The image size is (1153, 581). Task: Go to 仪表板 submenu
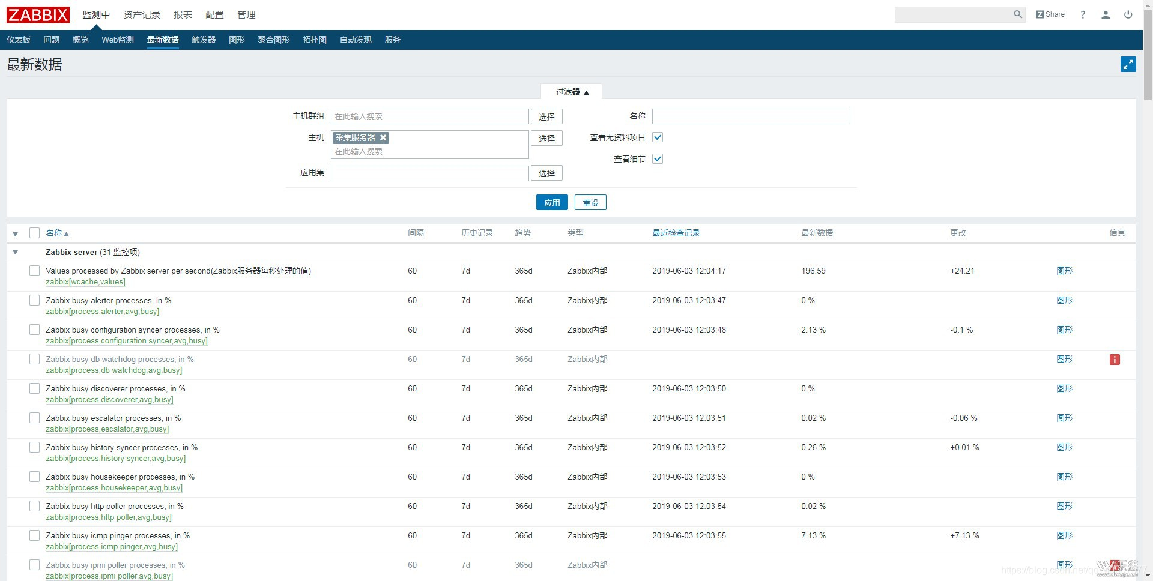coord(19,40)
